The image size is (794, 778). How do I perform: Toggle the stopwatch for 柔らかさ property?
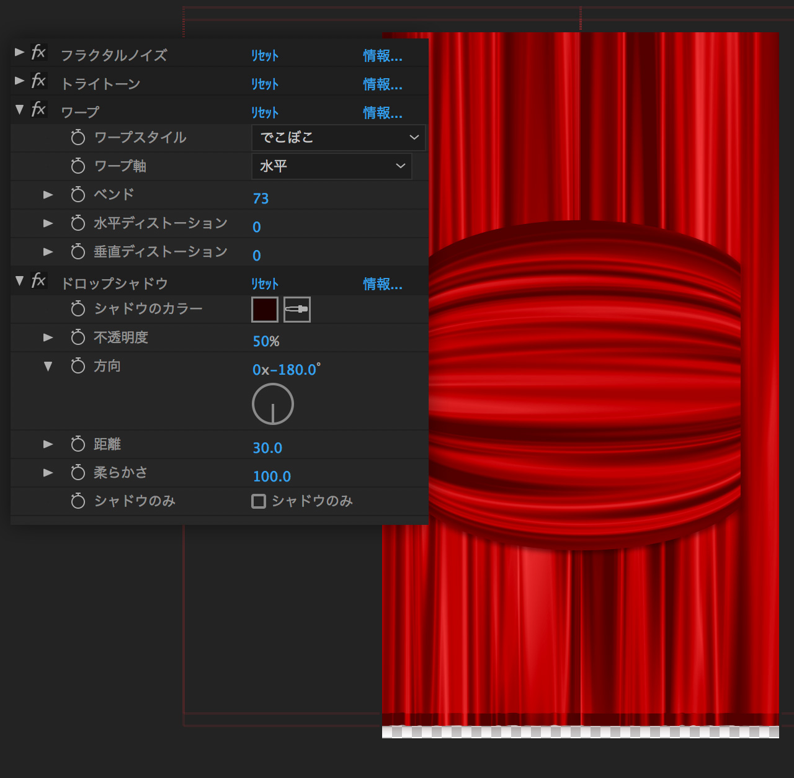coord(78,473)
